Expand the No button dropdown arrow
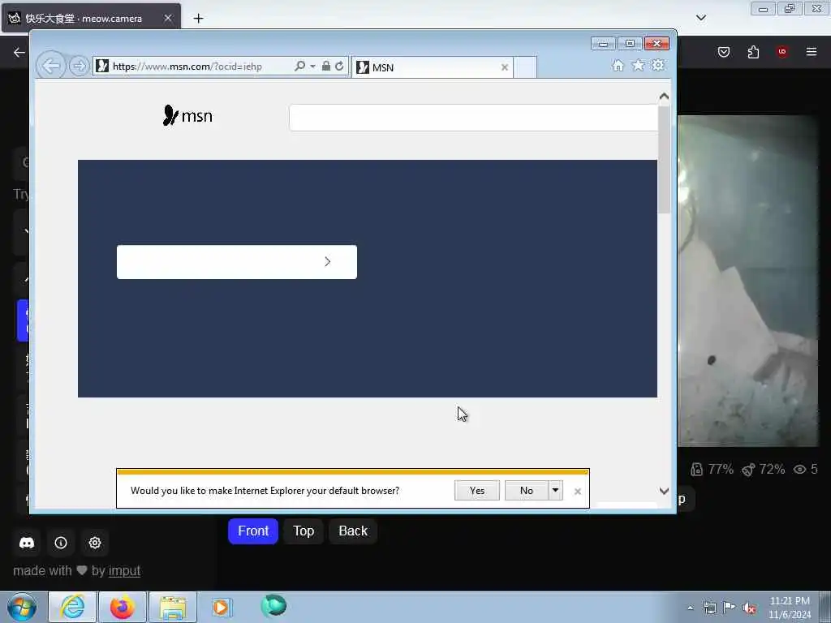Image resolution: width=831 pixels, height=623 pixels. [x=555, y=491]
